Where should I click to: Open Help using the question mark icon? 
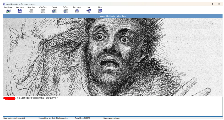pyautogui.click(x=89, y=11)
